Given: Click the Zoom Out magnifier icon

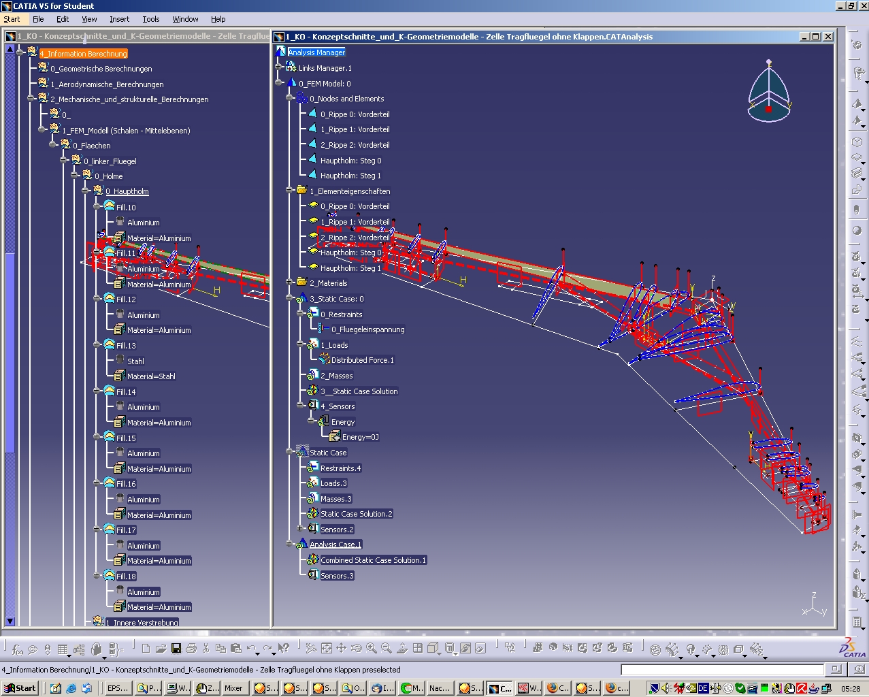Looking at the screenshot, I should pyautogui.click(x=386, y=649).
